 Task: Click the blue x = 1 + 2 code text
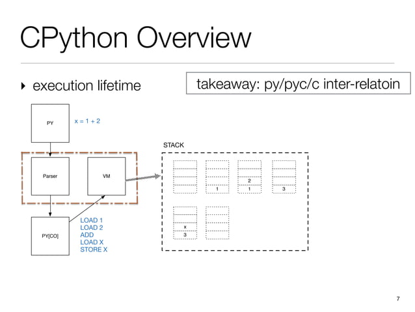tap(87, 121)
